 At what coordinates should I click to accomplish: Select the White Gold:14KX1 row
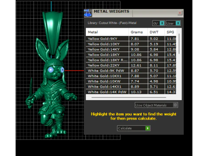131,87
